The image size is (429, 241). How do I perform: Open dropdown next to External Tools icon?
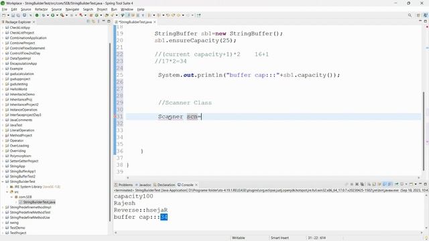[x=66, y=15]
